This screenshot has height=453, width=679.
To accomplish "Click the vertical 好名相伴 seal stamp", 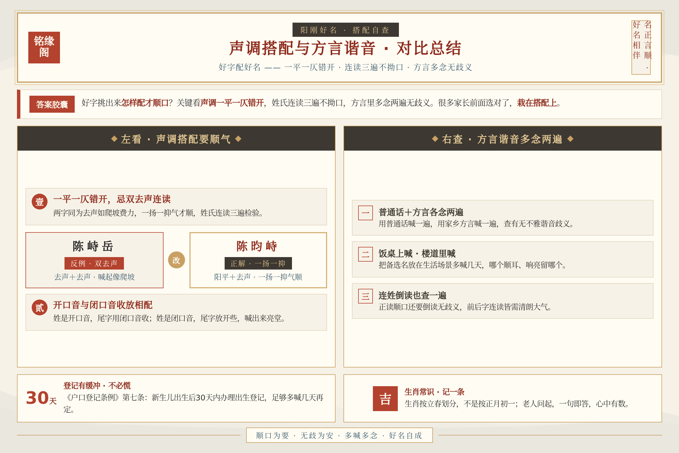I will pos(641,47).
